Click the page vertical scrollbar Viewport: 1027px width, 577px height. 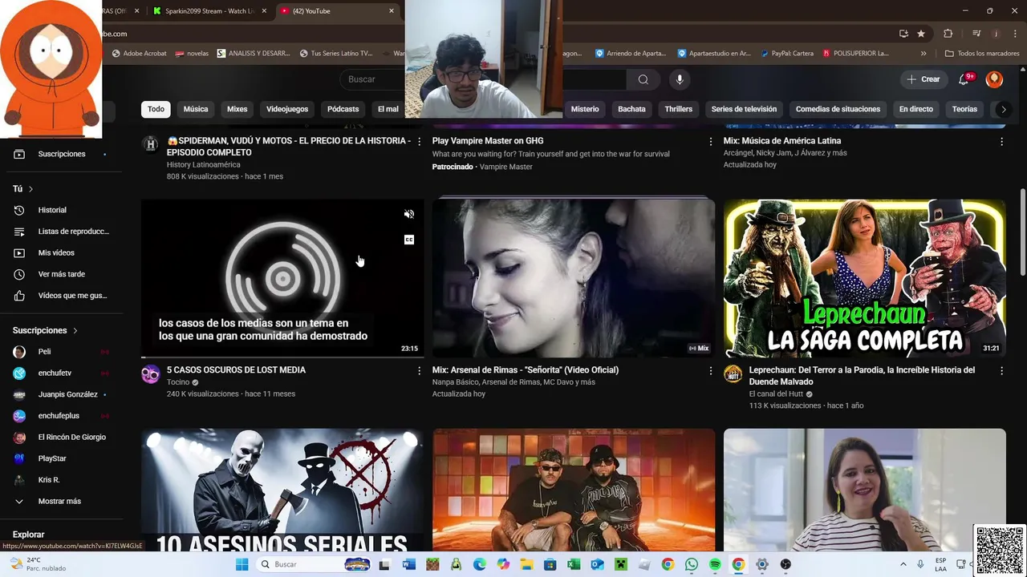point(1022,232)
